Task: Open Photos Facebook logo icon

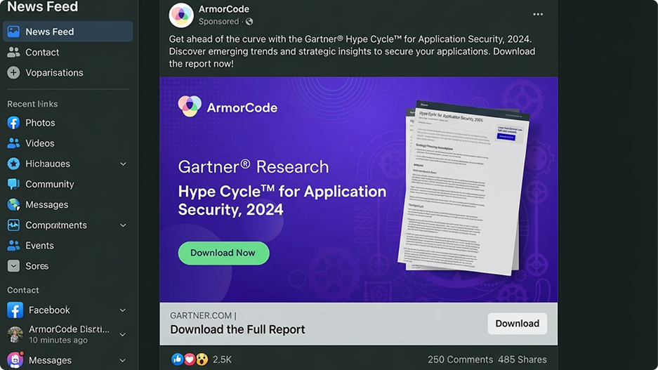Action: coord(13,122)
